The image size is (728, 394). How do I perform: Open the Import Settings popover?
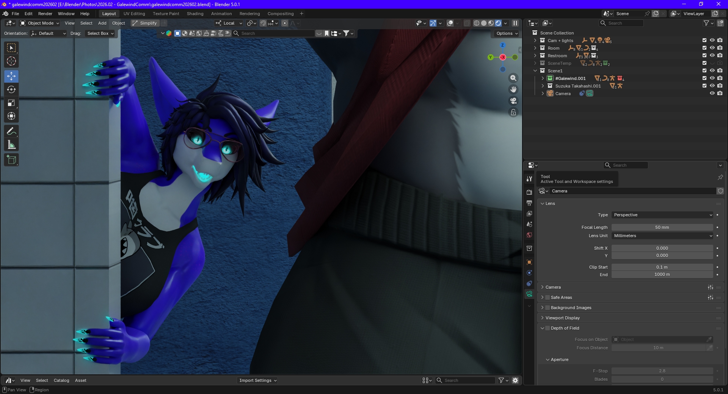[258, 380]
